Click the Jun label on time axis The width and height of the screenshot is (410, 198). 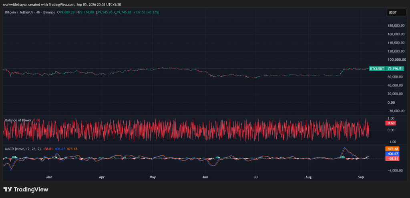205,177
